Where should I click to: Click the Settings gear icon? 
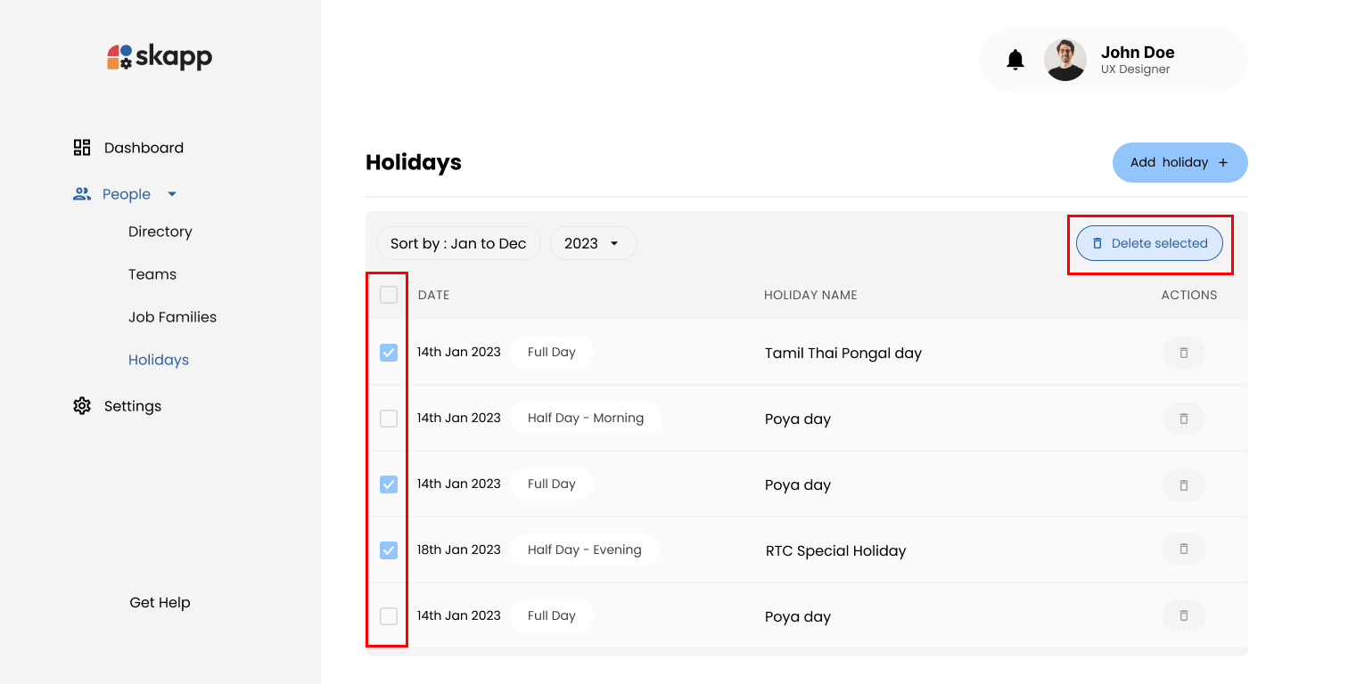point(81,405)
